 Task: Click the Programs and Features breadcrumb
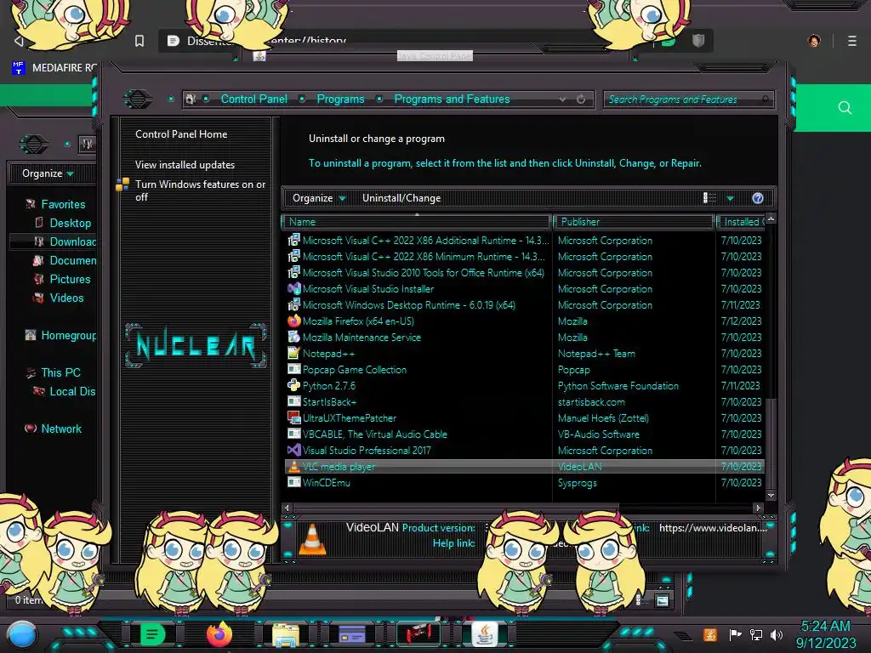452,99
